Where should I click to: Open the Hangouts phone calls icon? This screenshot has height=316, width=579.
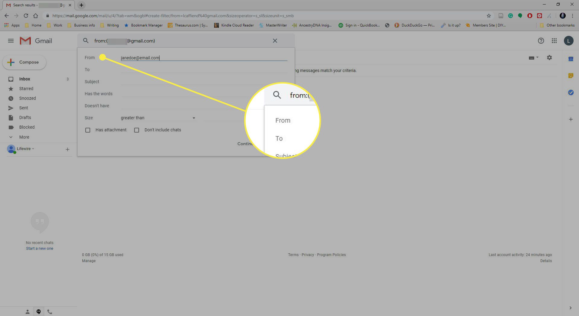(50, 312)
